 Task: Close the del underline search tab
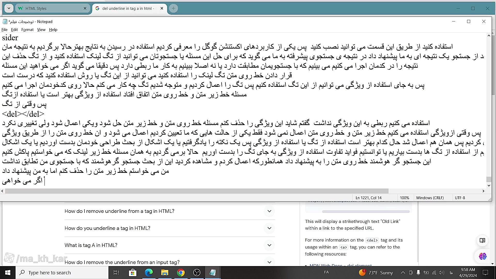pos(162,8)
